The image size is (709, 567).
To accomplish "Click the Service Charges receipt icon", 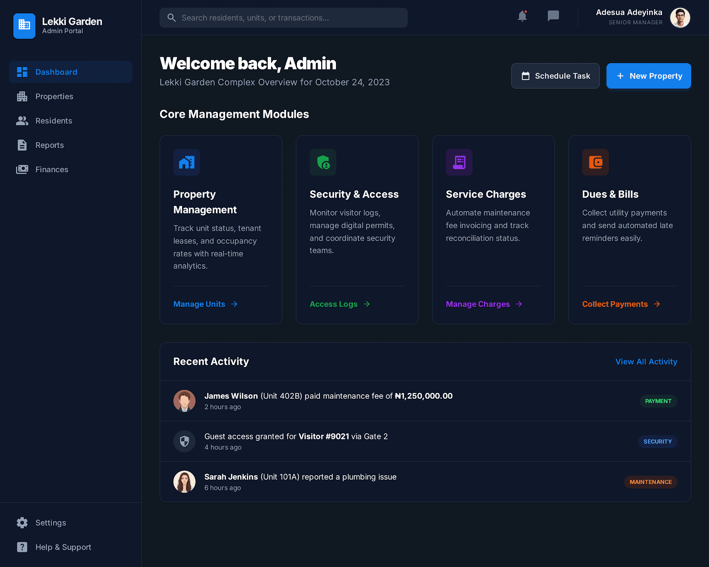I will point(459,163).
